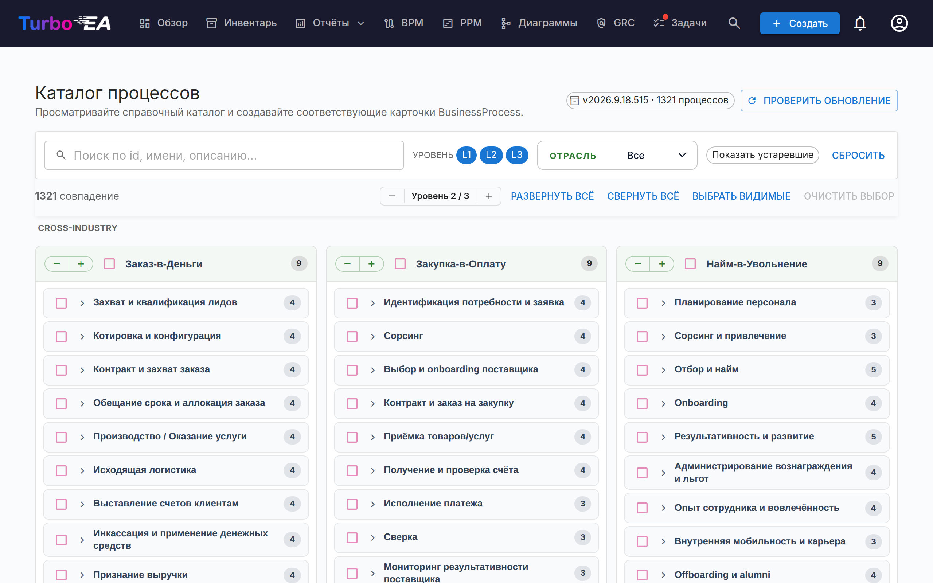Tick the Закупка-в-Оплату group checkbox

(400, 264)
